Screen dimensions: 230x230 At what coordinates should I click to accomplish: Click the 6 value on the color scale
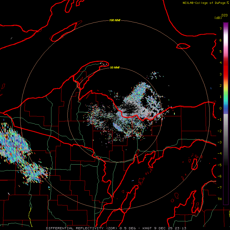coord(221,40)
